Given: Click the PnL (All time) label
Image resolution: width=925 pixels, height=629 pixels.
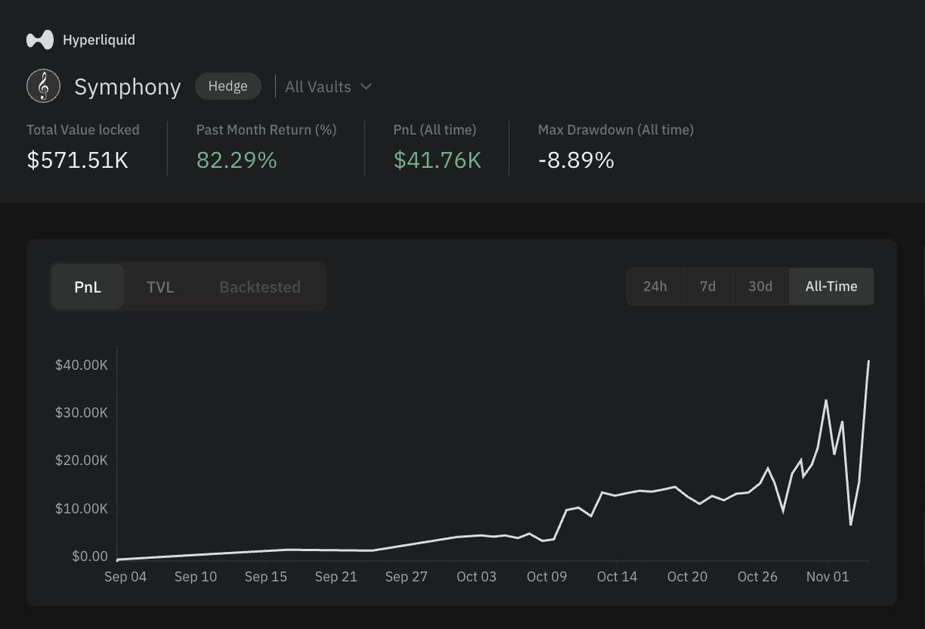Looking at the screenshot, I should tap(435, 129).
